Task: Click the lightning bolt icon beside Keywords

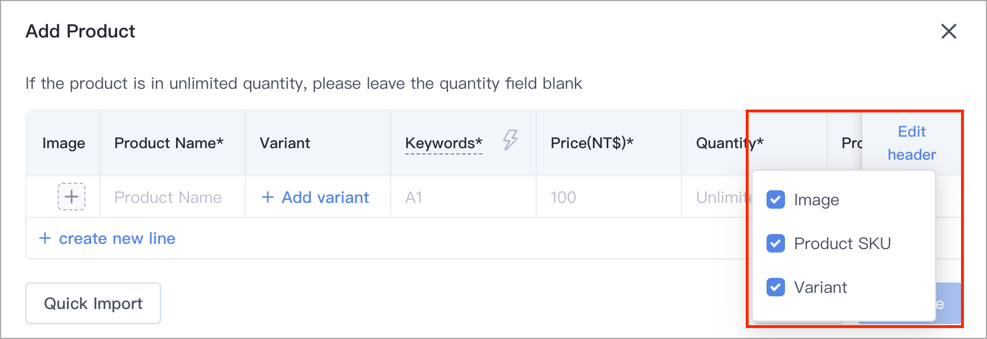Action: [510, 140]
